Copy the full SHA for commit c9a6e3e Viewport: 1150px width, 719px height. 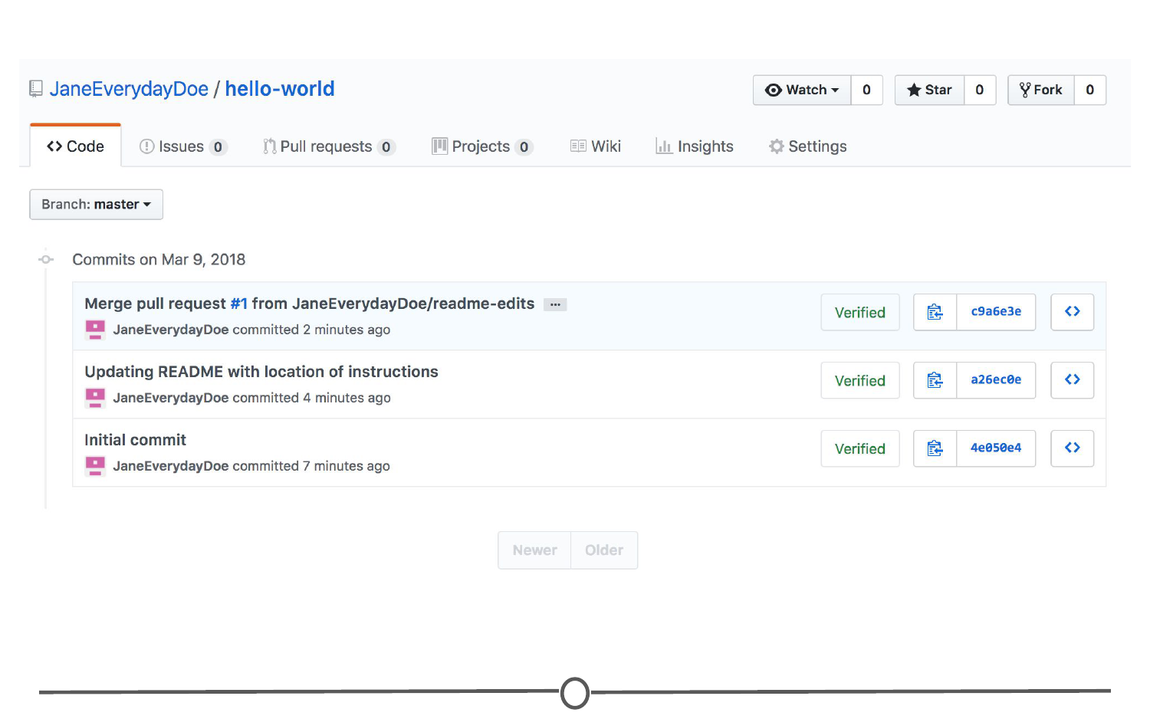[x=935, y=312]
